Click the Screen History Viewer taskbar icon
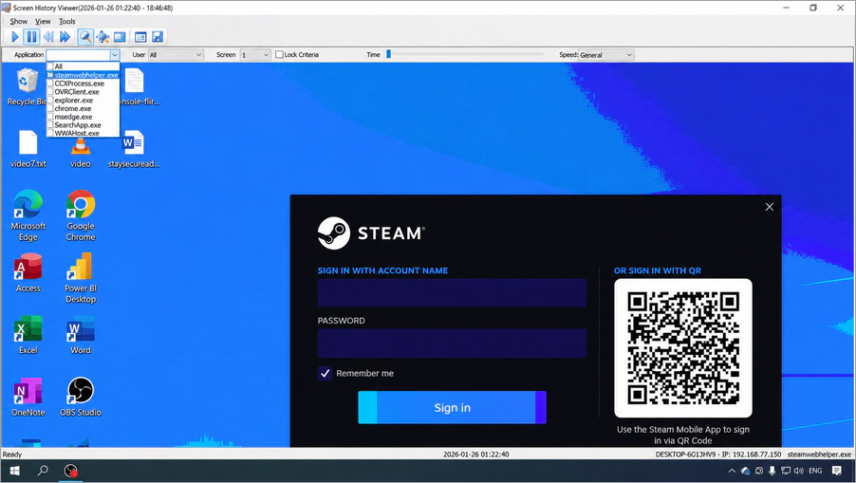Viewport: 856px width, 483px height. click(70, 471)
